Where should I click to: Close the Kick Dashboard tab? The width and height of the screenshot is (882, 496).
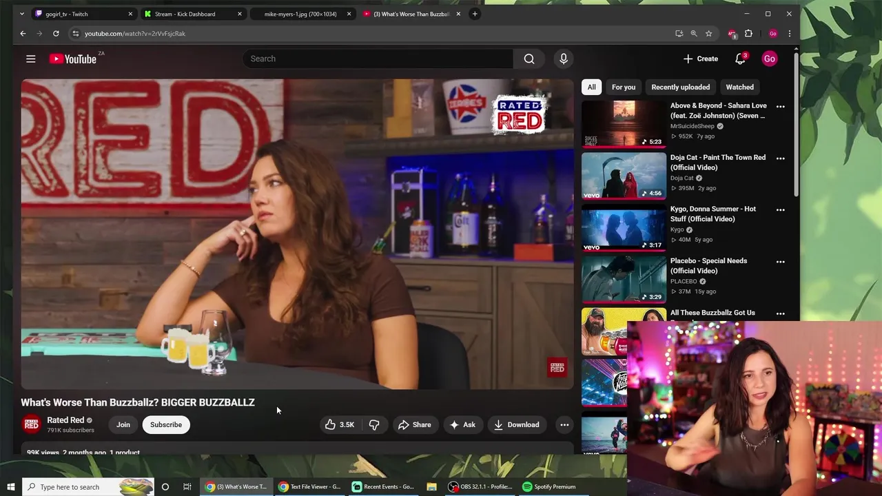[x=240, y=14]
